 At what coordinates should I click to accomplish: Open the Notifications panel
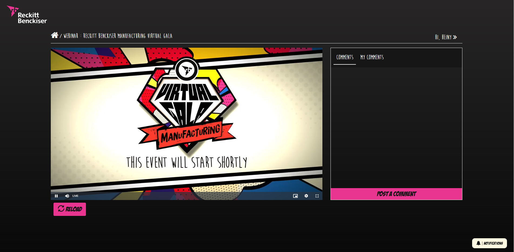coord(493,243)
